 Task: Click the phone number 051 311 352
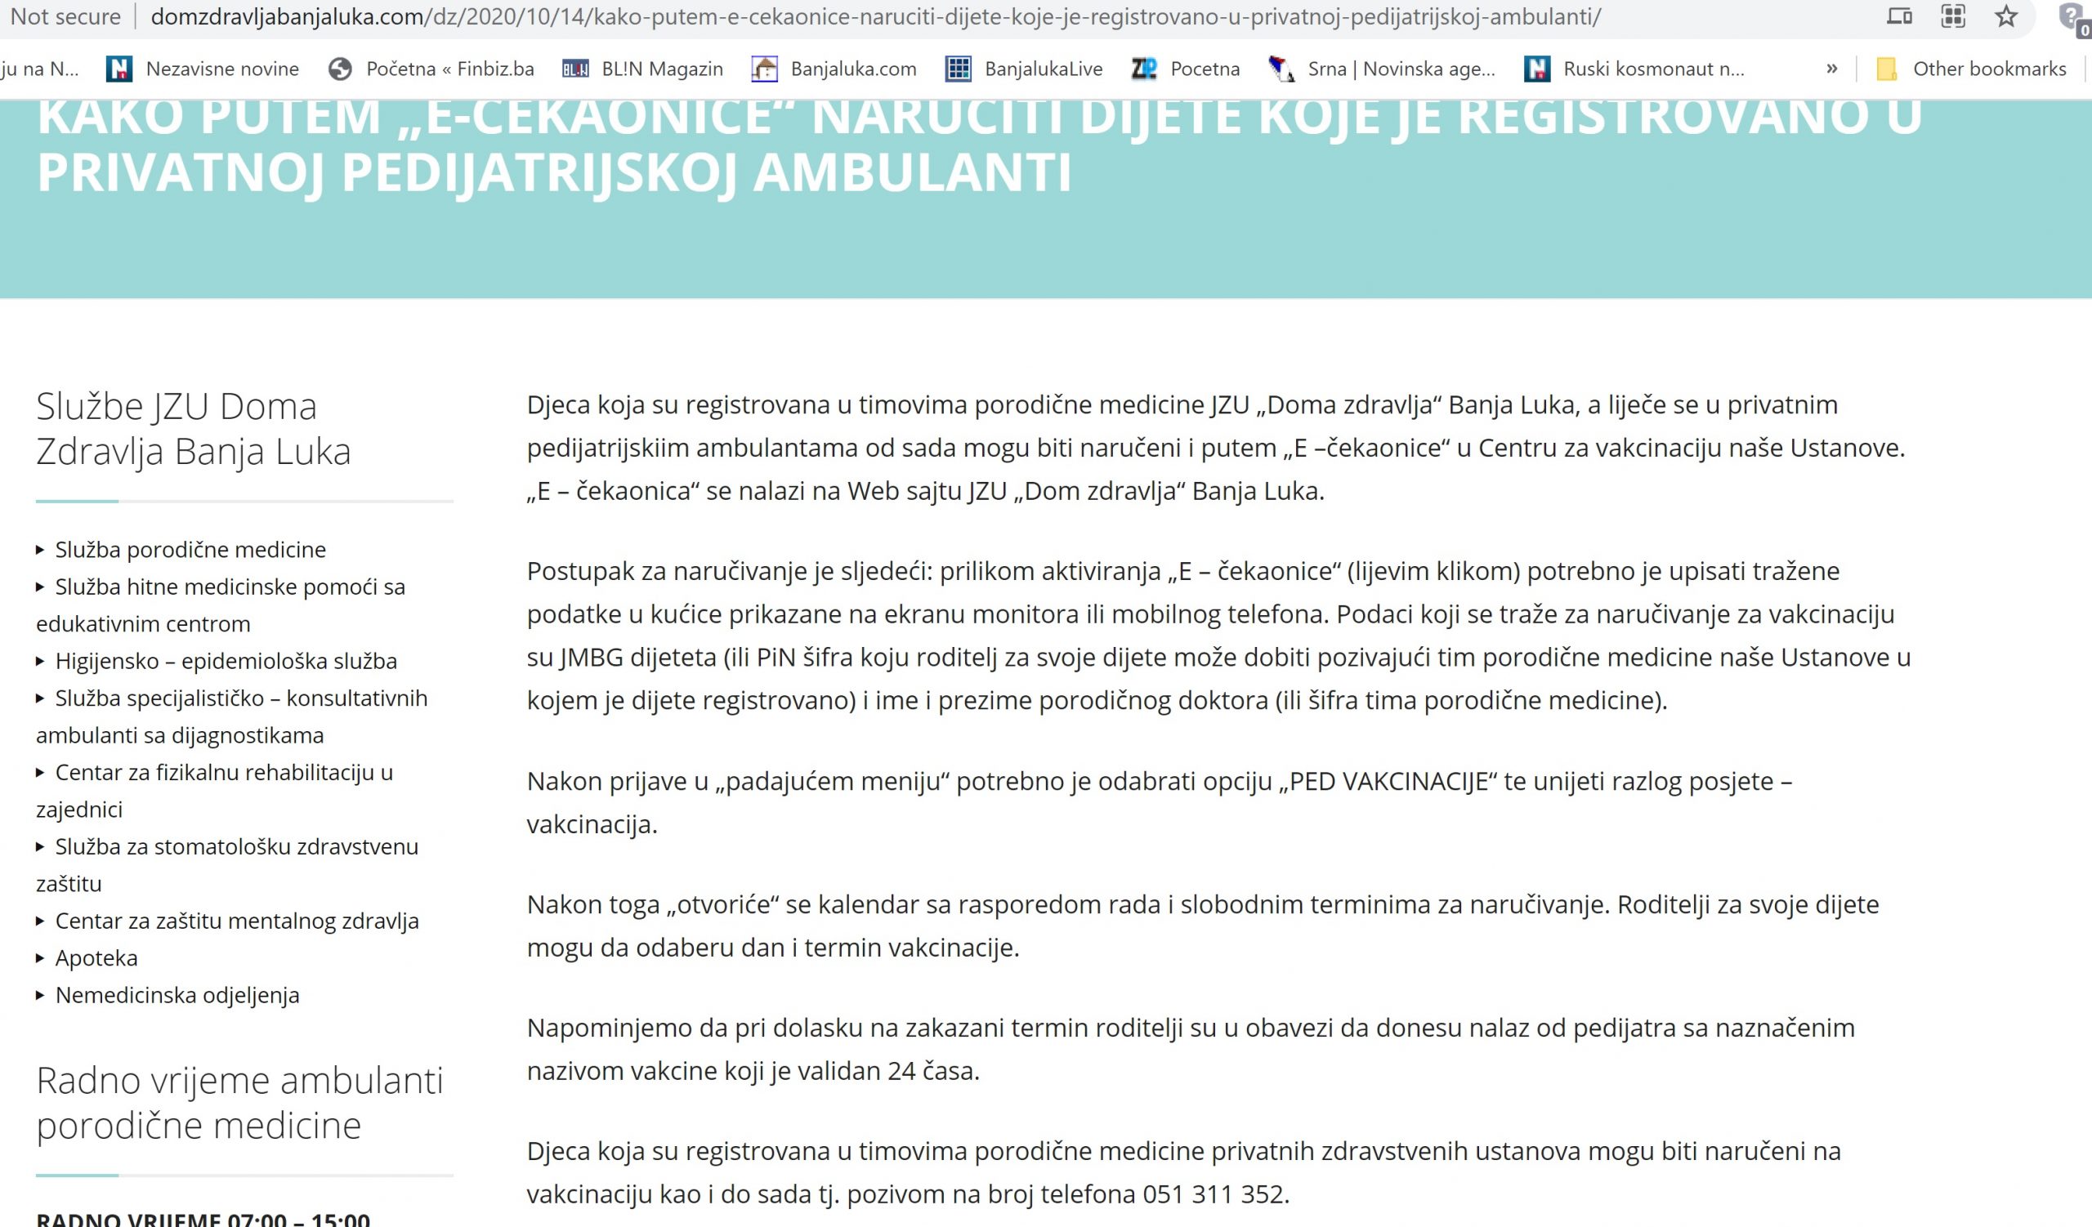1213,1194
